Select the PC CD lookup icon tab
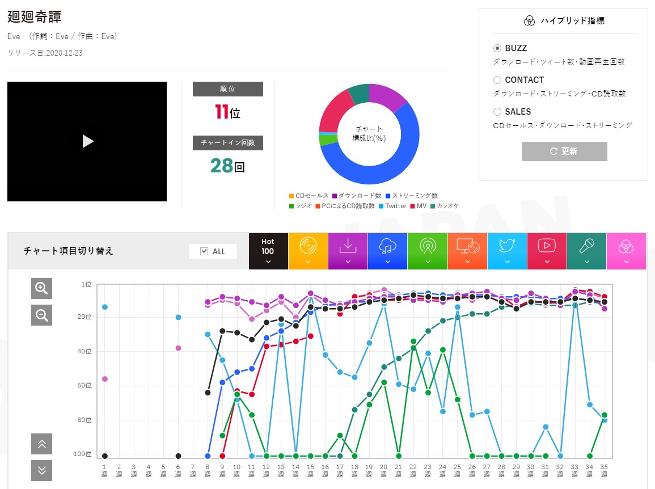Viewport: 655px width, 489px height. [x=467, y=251]
